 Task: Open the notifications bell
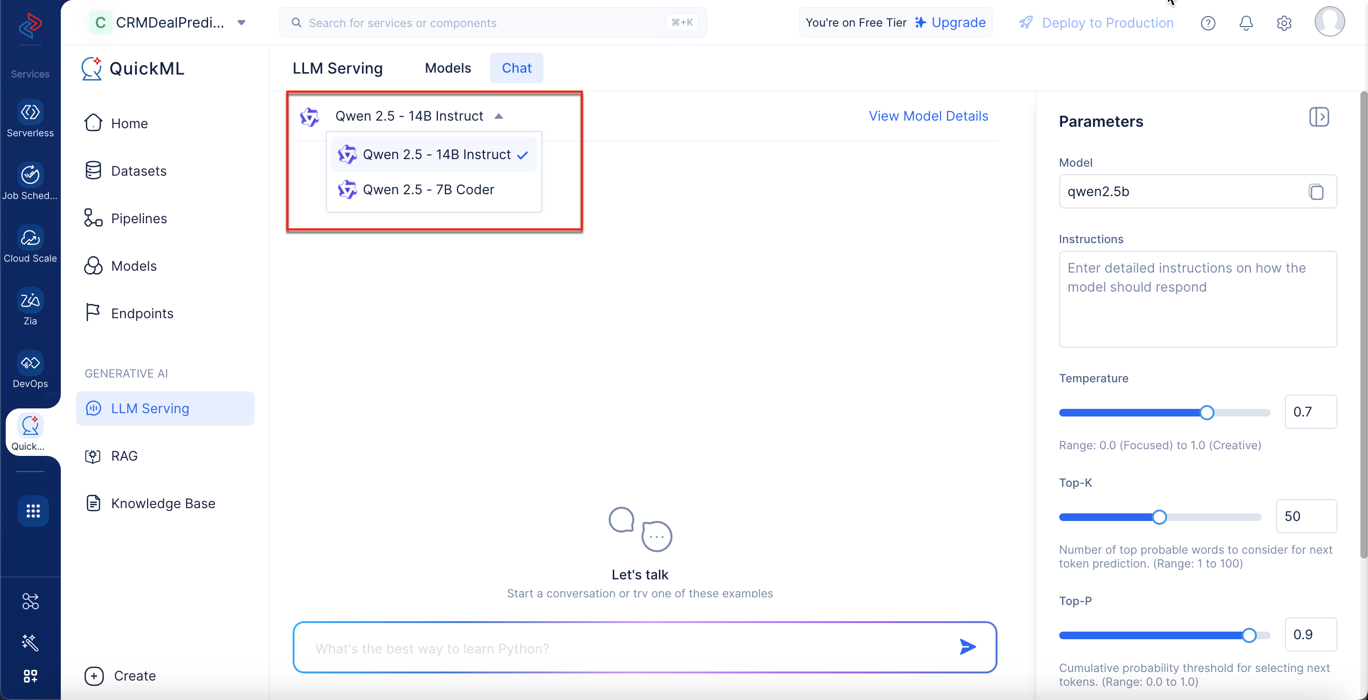click(1246, 23)
